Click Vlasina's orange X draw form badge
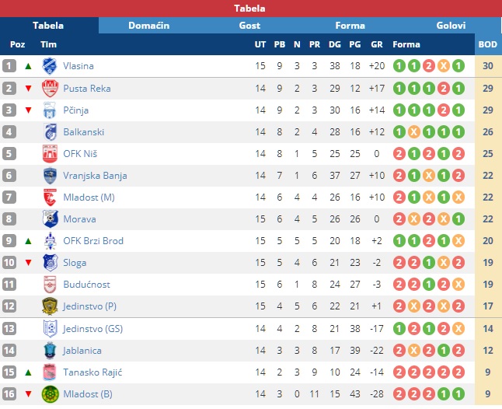The height and width of the screenshot is (409, 502). pos(444,66)
